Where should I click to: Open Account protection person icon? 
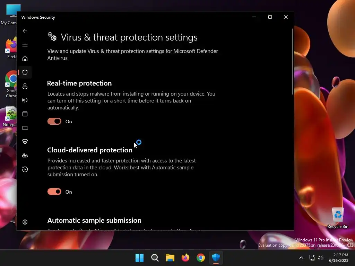tap(25, 86)
